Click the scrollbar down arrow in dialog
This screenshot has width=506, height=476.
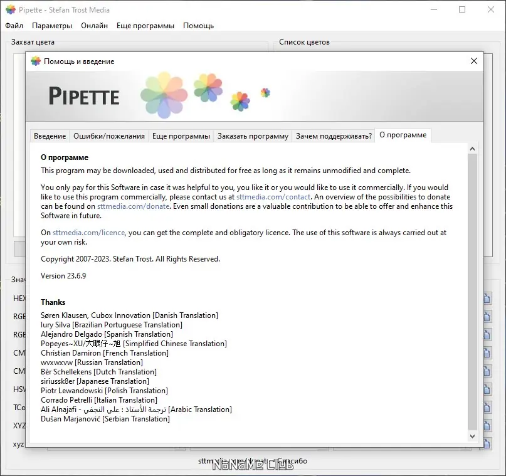(x=472, y=436)
